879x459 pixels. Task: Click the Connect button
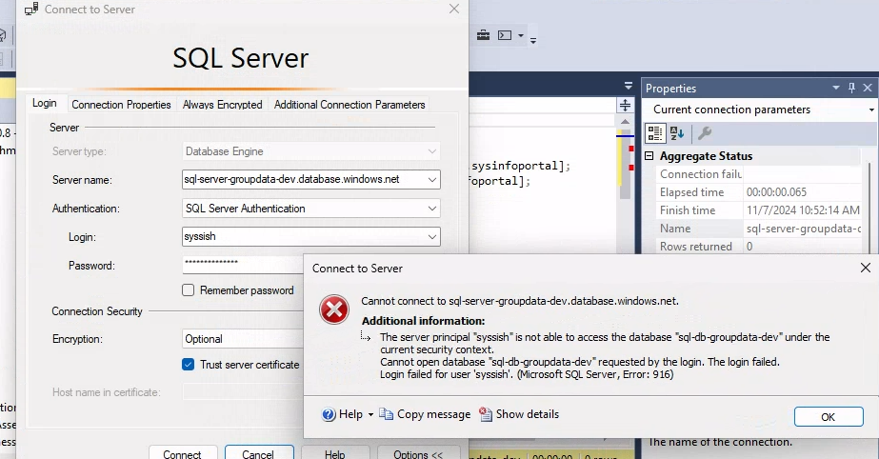(x=182, y=453)
